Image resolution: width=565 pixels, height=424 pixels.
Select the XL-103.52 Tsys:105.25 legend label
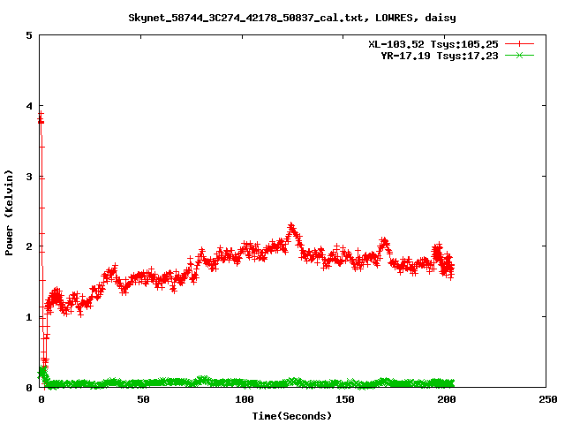pos(433,44)
